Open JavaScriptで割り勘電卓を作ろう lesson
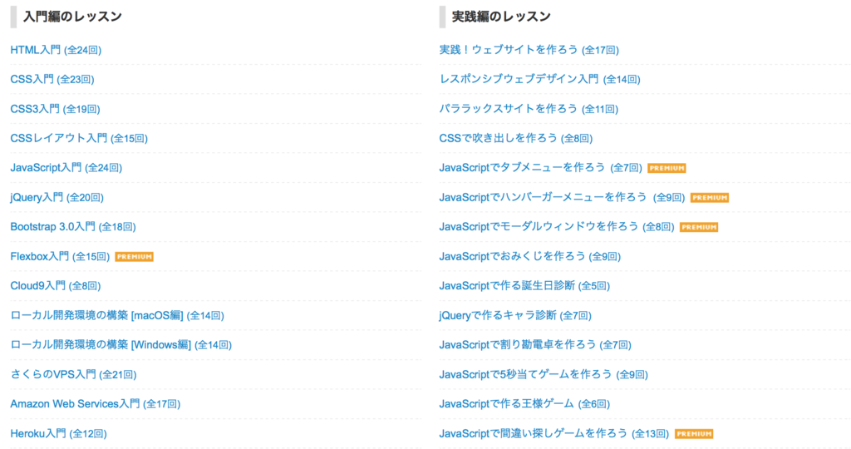The image size is (851, 449). tap(536, 345)
